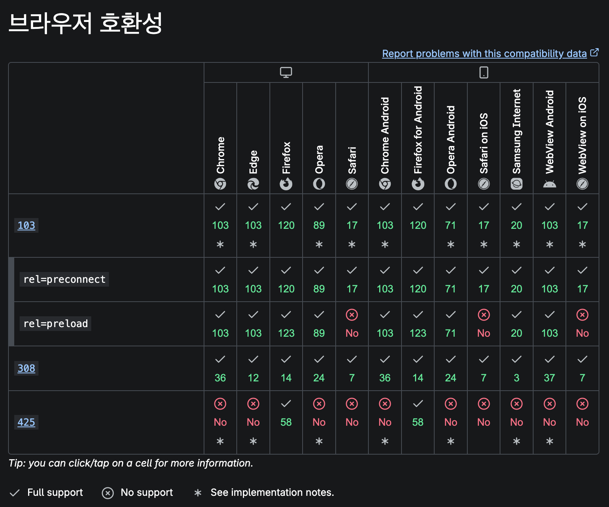Open Opera Android cell showing 71 in 103 row
Screen dimensions: 609x507
coord(451,226)
